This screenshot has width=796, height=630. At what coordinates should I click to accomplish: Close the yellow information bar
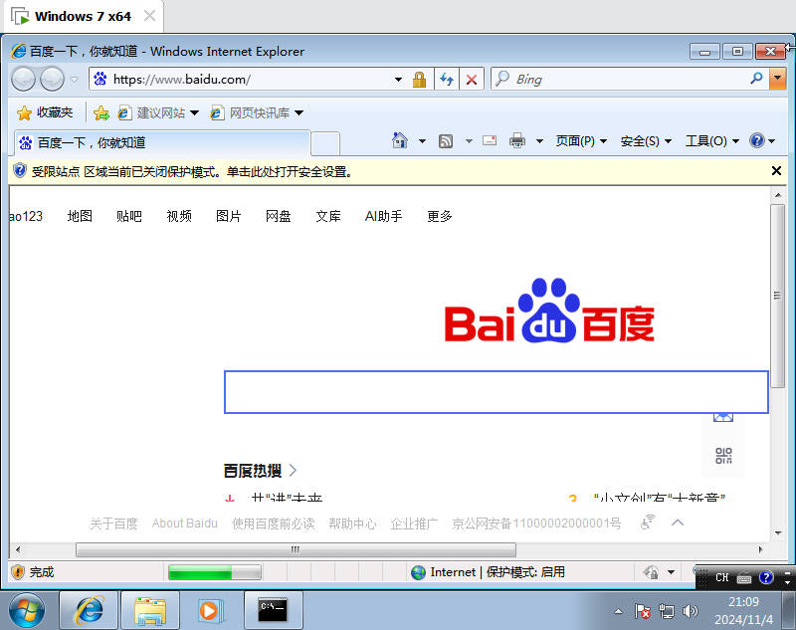point(776,171)
